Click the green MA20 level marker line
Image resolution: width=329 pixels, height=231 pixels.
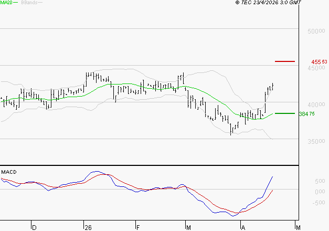[x=285, y=113]
